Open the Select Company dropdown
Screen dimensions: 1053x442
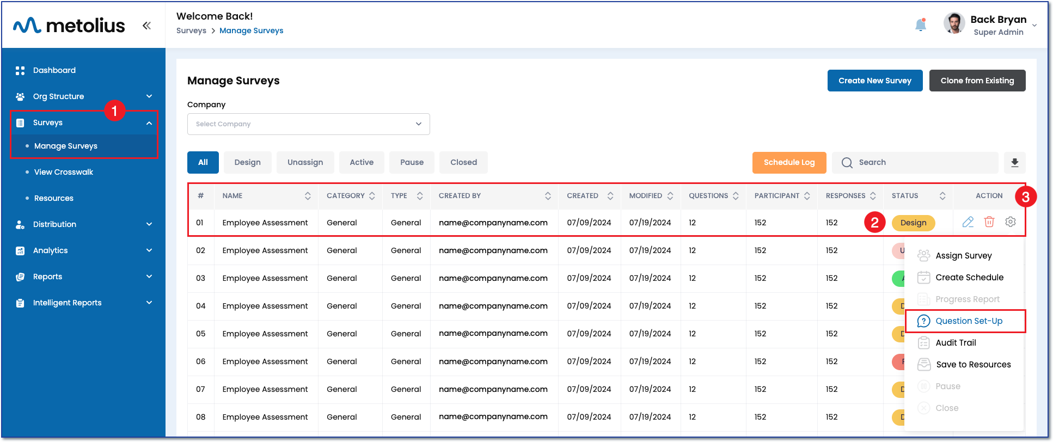pyautogui.click(x=308, y=124)
